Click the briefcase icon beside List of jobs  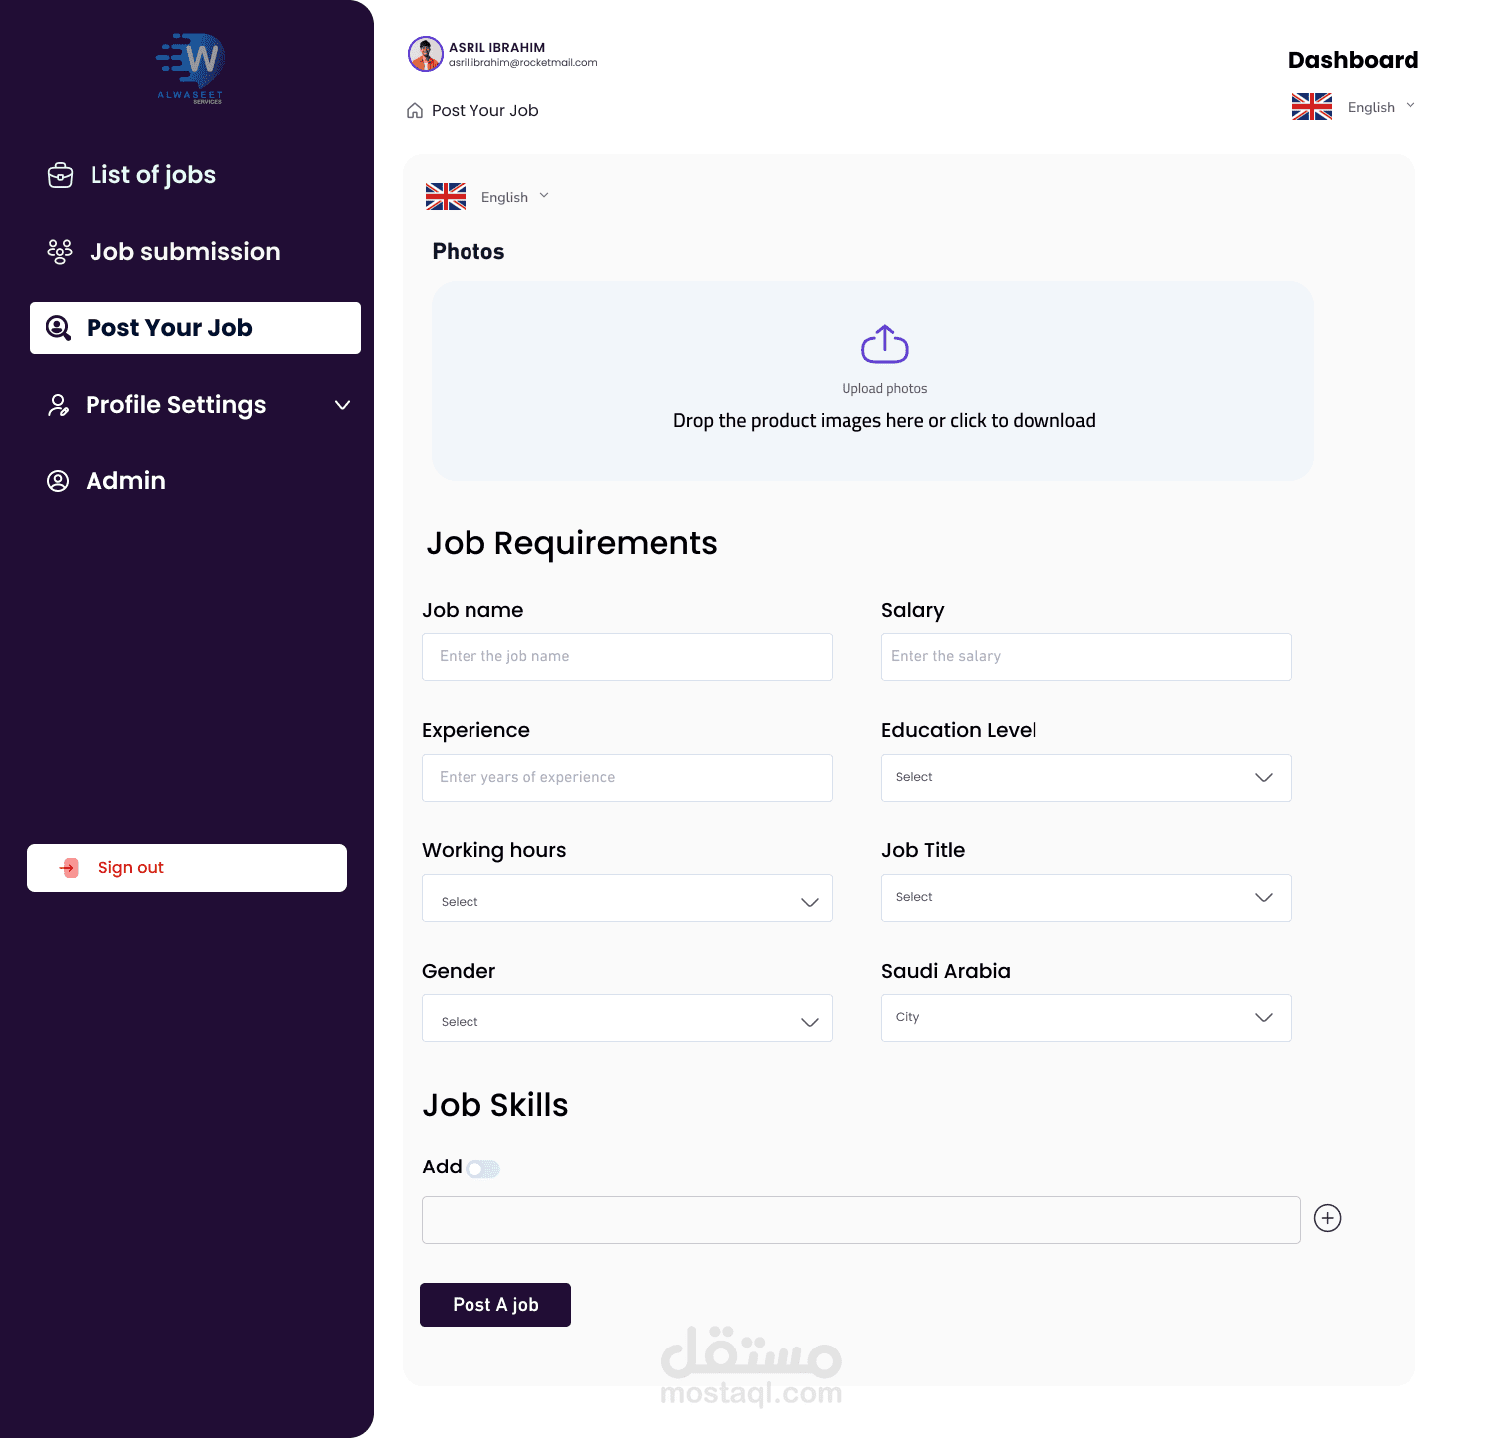click(60, 175)
